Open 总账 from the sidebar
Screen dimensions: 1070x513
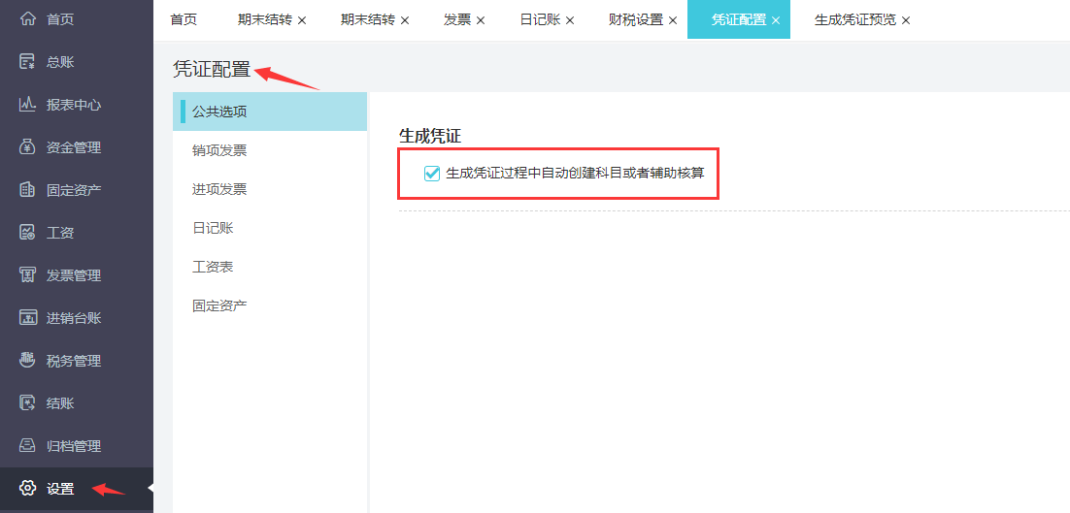77,62
